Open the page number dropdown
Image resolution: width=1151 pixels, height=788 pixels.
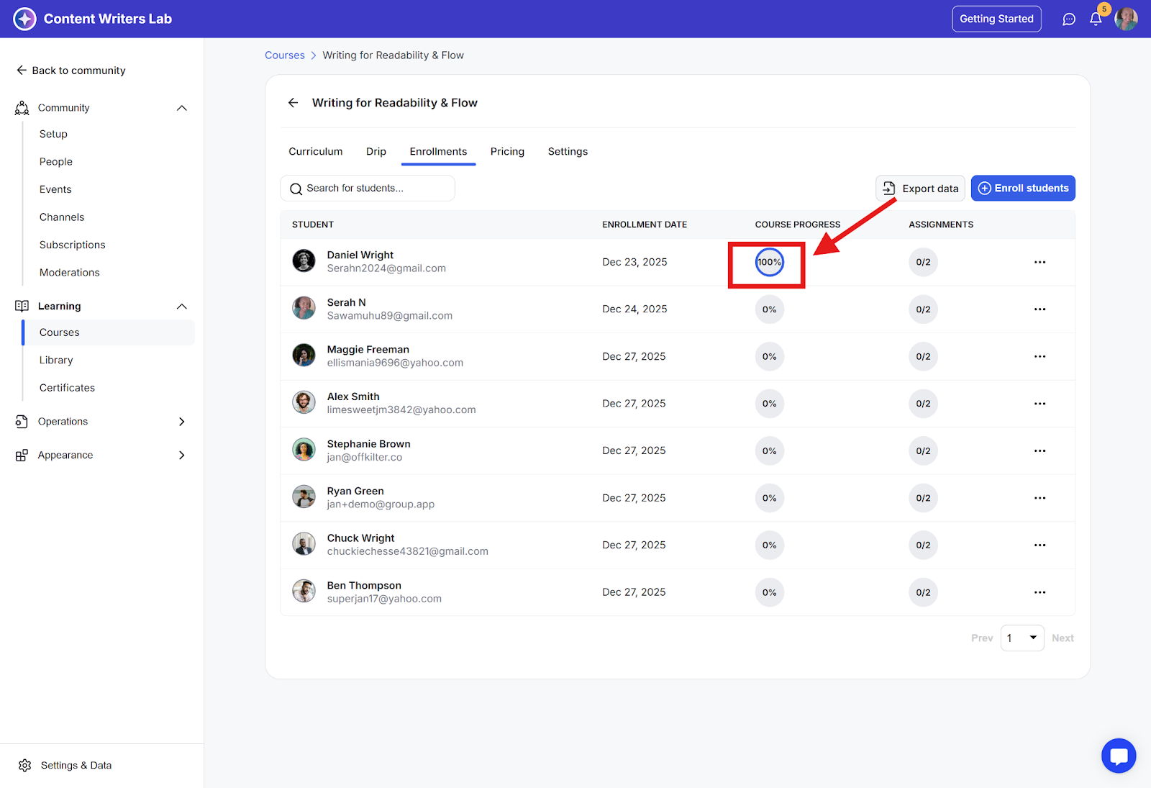[1022, 638]
